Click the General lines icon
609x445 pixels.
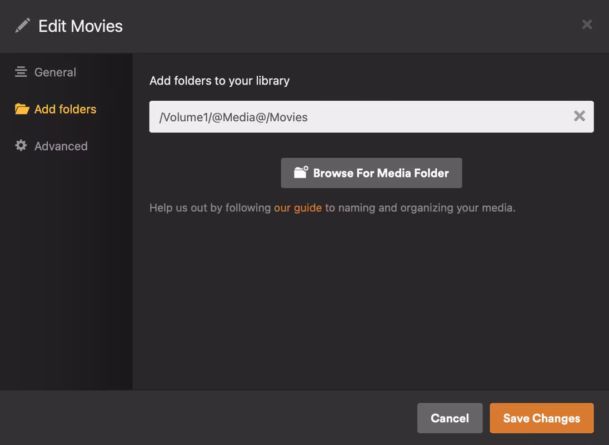coord(21,72)
